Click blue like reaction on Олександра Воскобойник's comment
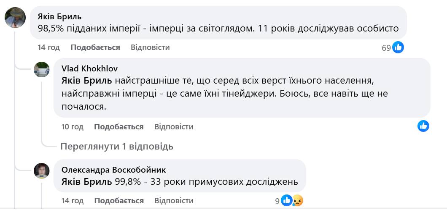The image size is (447, 210). [x=287, y=200]
